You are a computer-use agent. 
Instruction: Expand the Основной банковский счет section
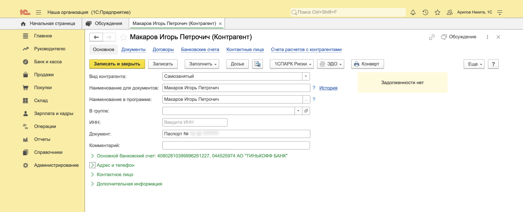pos(92,156)
